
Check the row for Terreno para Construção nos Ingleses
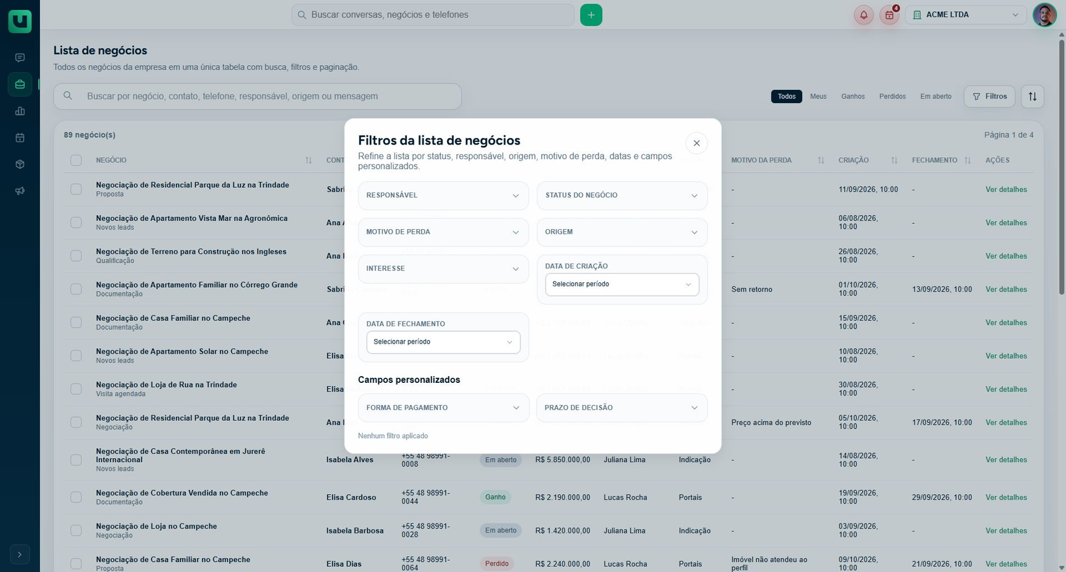pos(76,256)
